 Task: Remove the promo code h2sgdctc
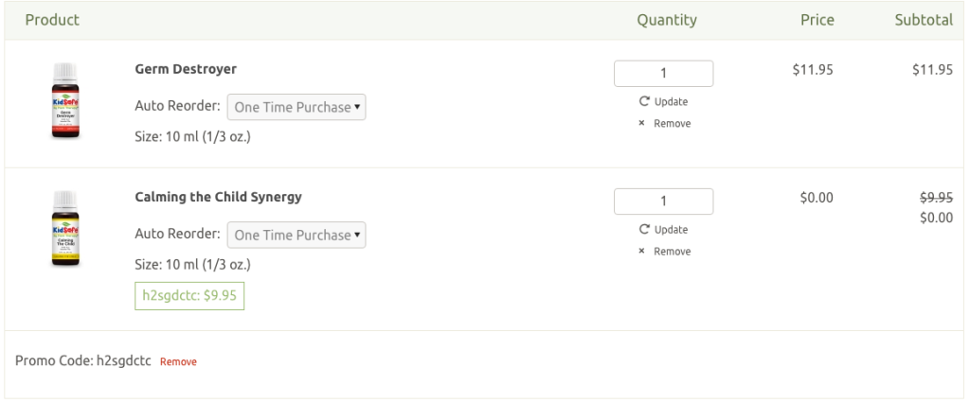tap(178, 361)
